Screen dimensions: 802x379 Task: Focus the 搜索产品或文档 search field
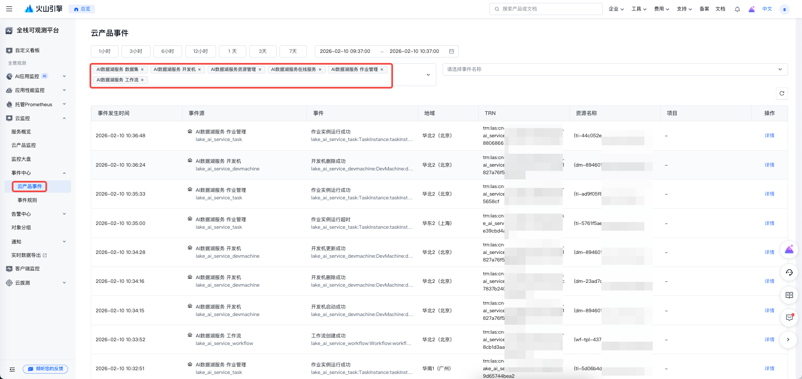[546, 9]
